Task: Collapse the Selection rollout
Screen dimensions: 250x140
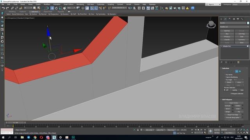Action: (x=225, y=68)
